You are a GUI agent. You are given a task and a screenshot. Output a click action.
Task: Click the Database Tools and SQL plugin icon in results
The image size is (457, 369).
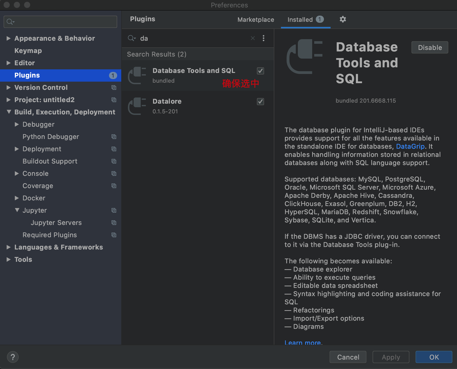pos(137,75)
